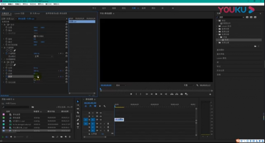Click the Export Frame camera icon
Image resolution: width=265 pixels, height=143 pixels.
pos(182,94)
